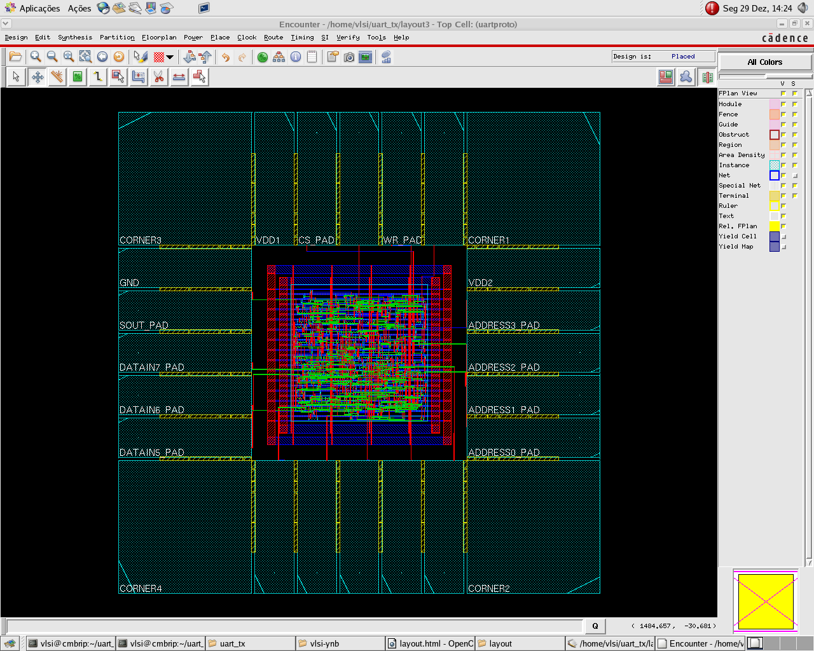Screen dimensions: 814x651
Task: Click the Open Design folder icon
Action: 15,57
